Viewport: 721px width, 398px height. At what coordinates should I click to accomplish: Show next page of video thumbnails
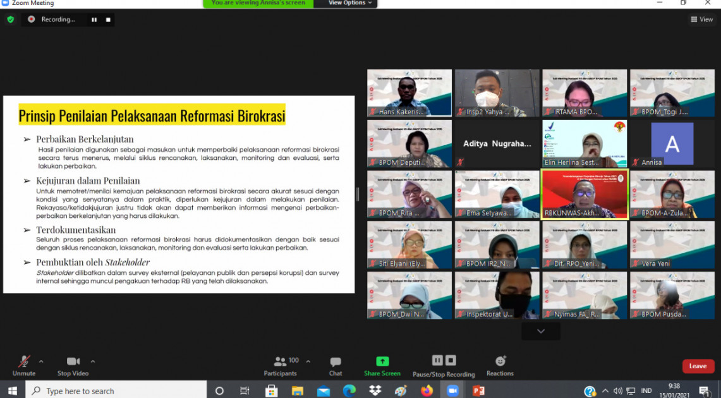pos(540,331)
